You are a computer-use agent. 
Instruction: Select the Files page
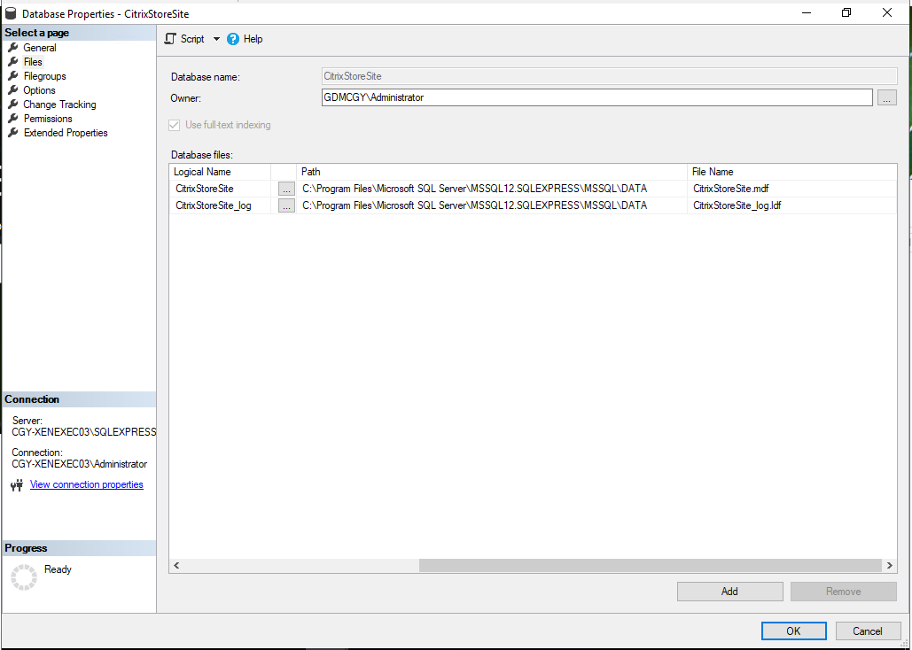pyautogui.click(x=33, y=62)
